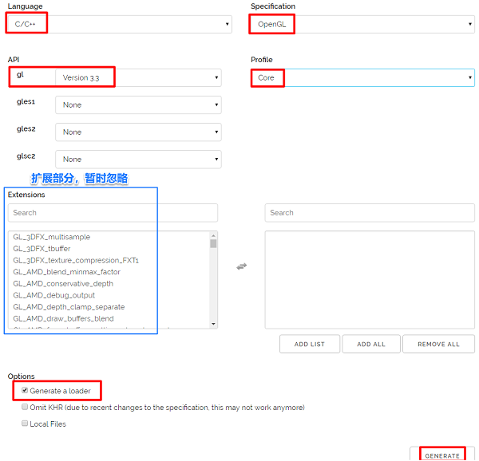Viewport: 479px width, 461px height.
Task: Click the ADD ALL button
Action: coord(371,344)
